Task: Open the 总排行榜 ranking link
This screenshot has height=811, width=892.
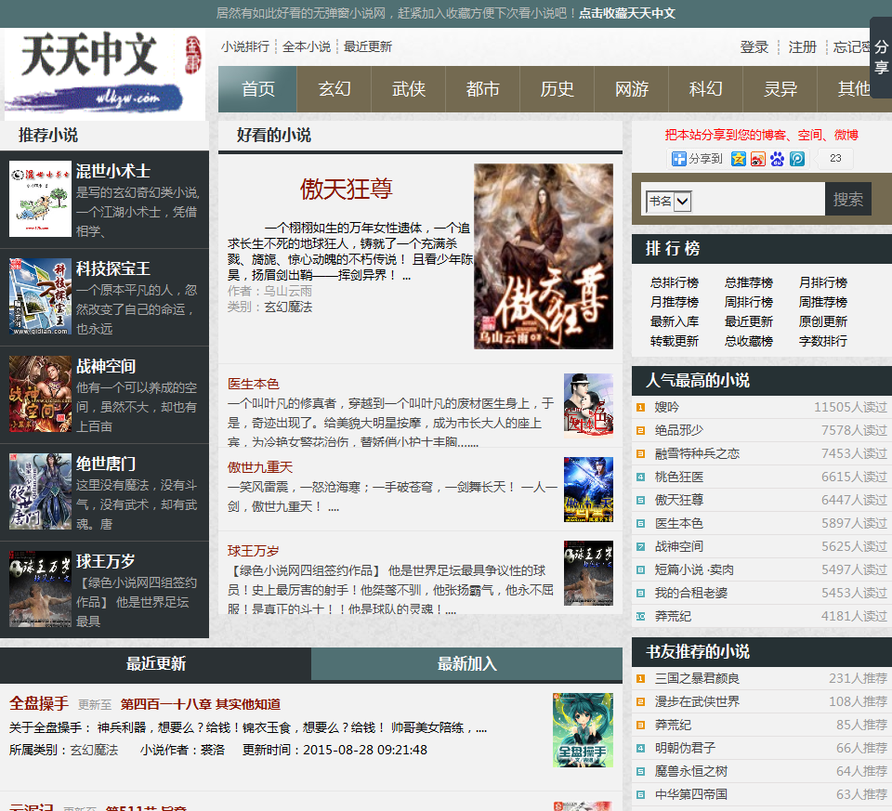Action: point(675,282)
